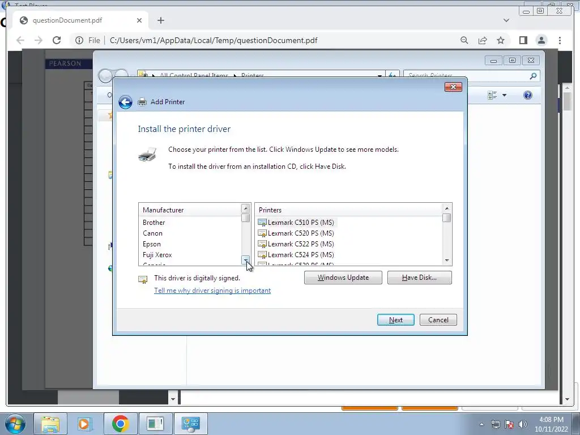This screenshot has width=580, height=435.
Task: Open view options dropdown in Printers window
Action: (504, 95)
